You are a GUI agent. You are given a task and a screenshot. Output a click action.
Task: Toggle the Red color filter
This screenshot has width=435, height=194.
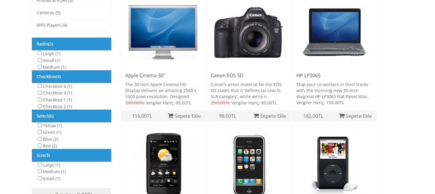tap(40, 145)
